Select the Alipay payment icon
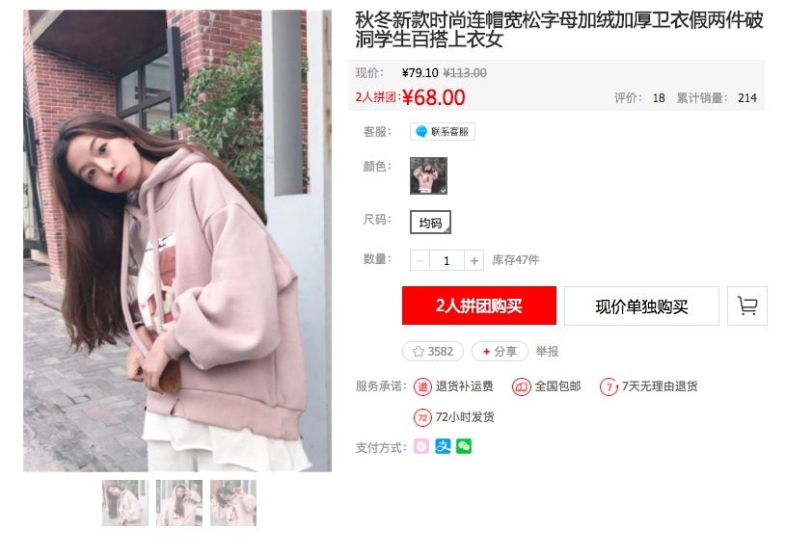Viewport: 785px width, 557px height. [443, 446]
